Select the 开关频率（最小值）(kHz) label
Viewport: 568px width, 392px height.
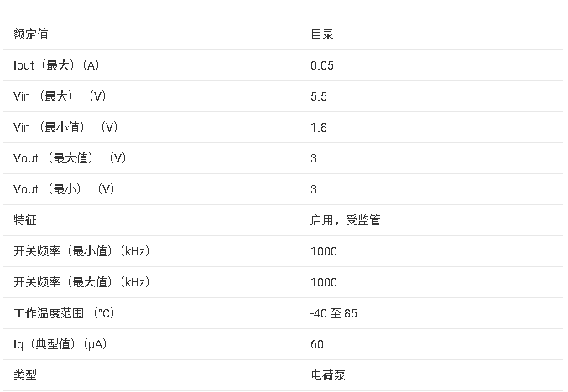tap(82, 251)
